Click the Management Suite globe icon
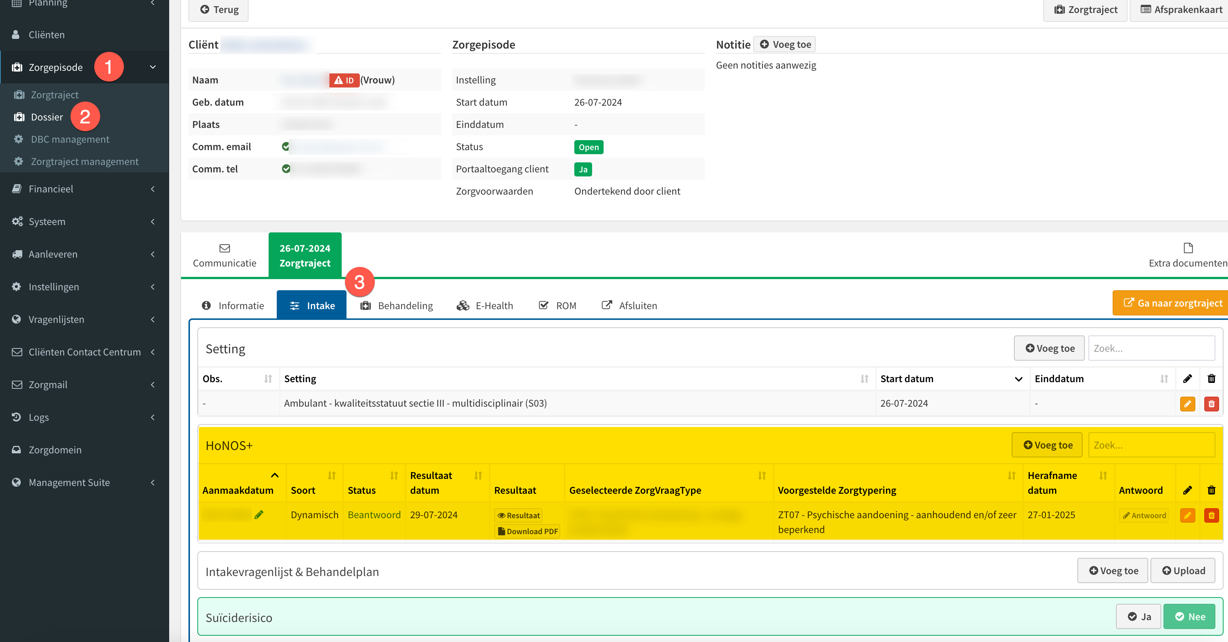The image size is (1228, 642). pos(16,483)
